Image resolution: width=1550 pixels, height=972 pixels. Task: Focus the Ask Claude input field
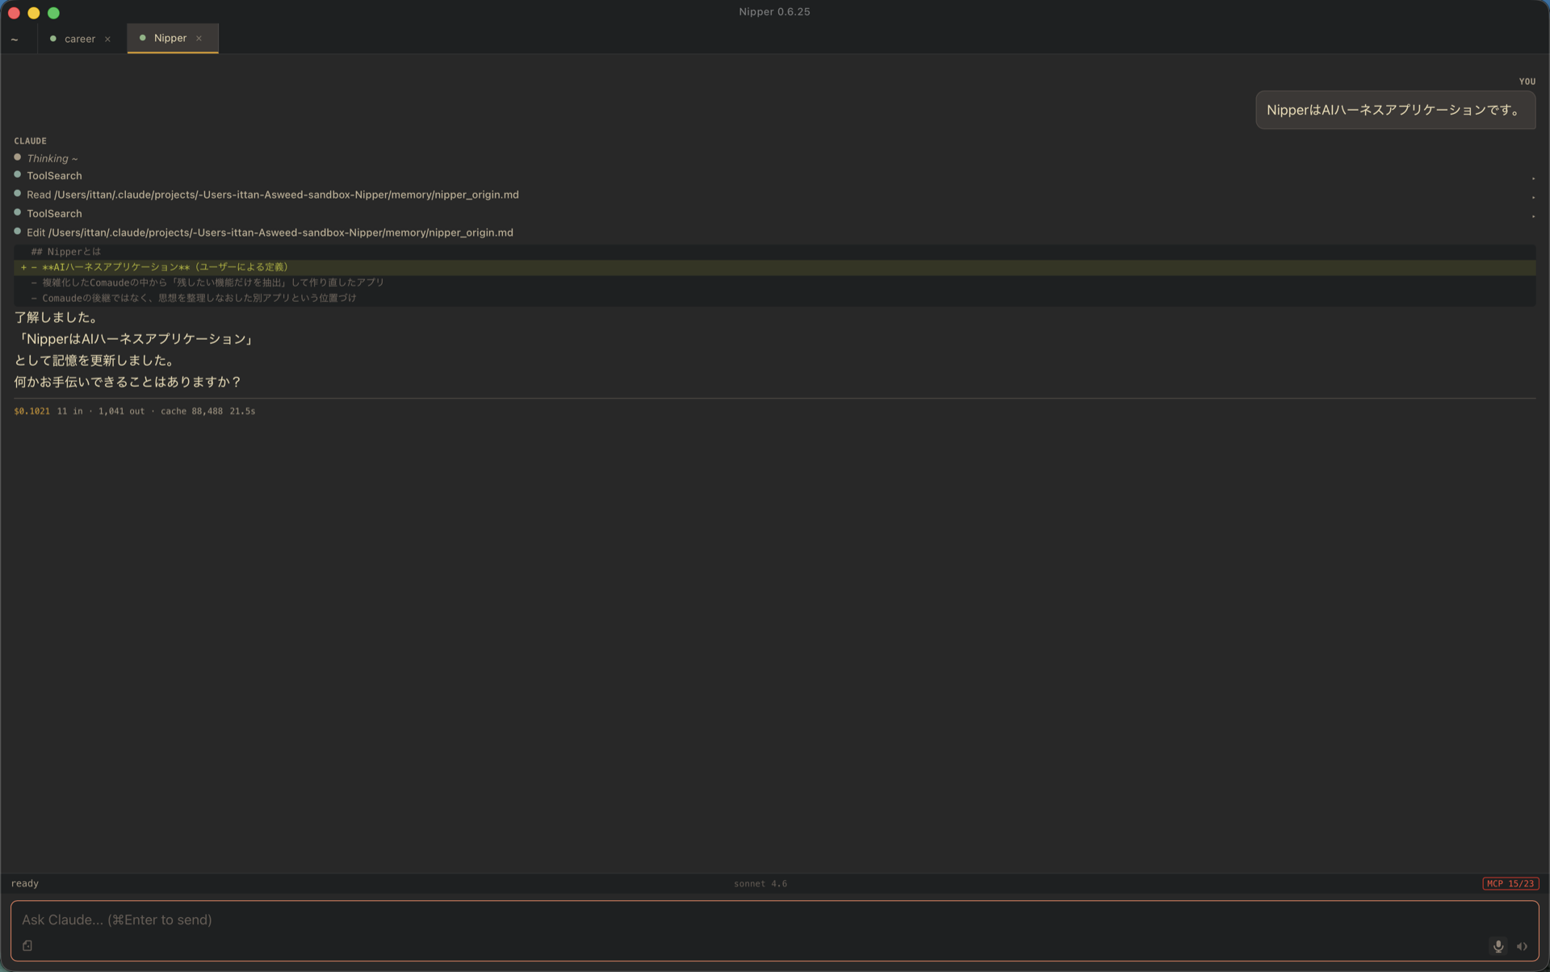[x=774, y=920]
